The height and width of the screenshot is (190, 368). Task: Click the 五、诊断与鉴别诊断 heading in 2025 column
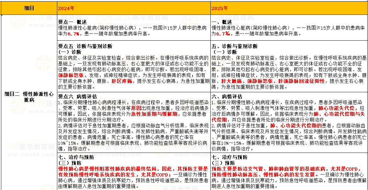point(234,46)
